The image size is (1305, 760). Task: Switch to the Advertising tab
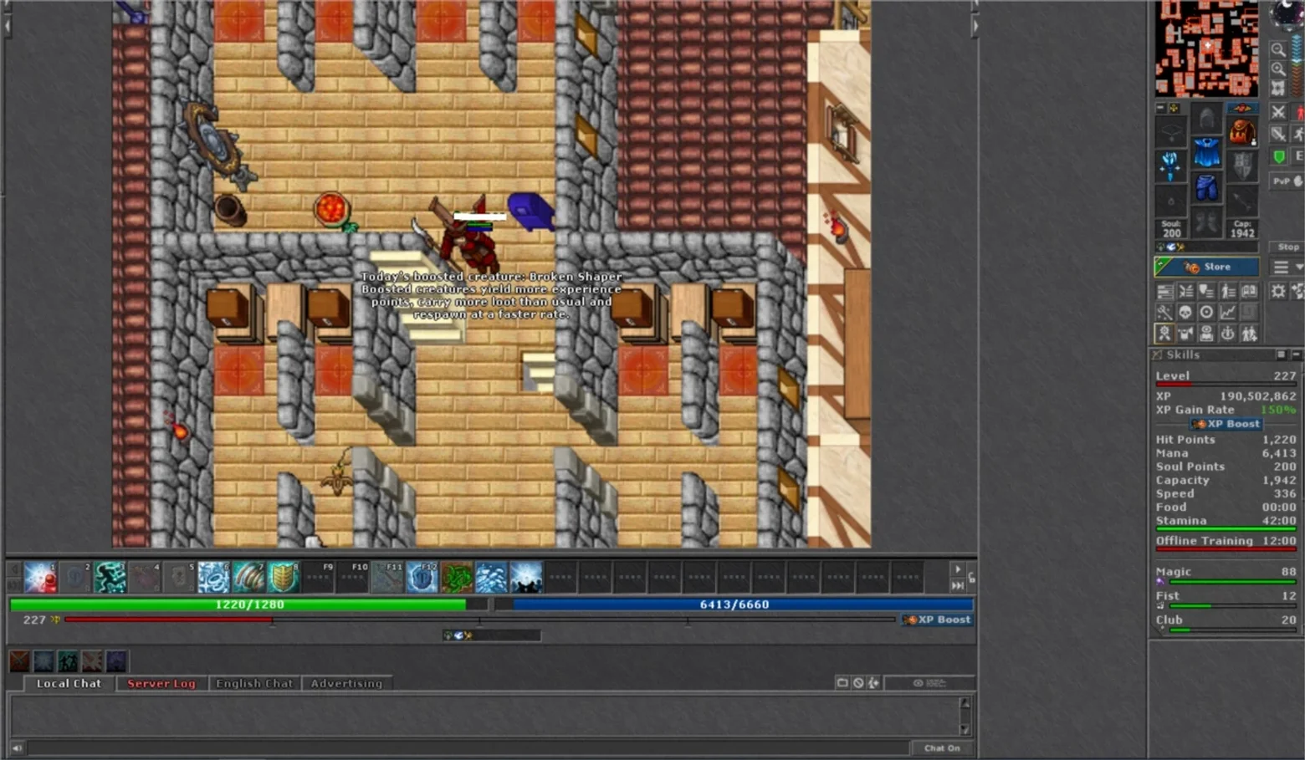346,683
